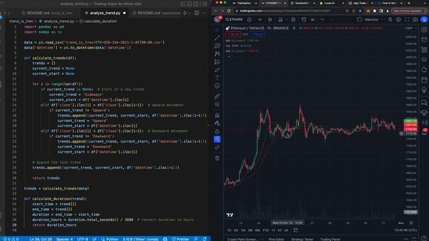
Task: Open chart settings gear icon
Action: tap(399, 19)
